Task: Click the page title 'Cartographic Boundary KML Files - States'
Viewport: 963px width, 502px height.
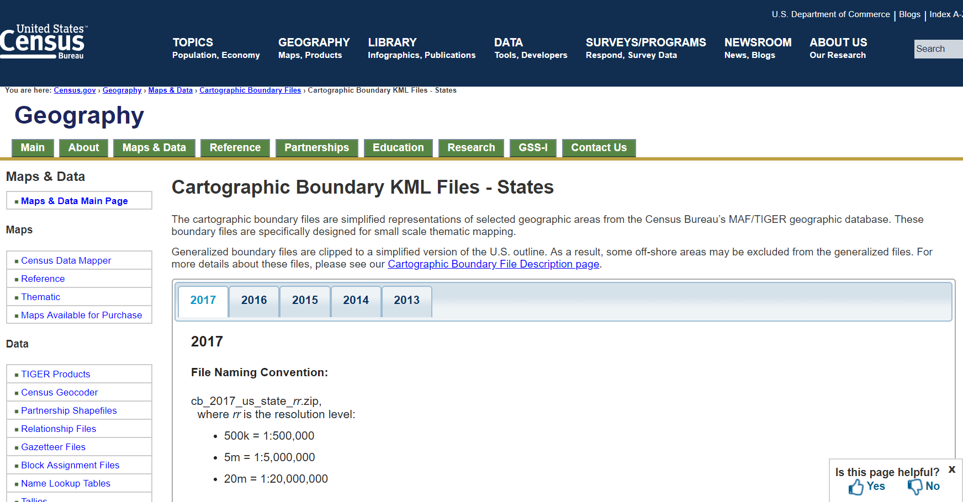Action: pyautogui.click(x=363, y=187)
